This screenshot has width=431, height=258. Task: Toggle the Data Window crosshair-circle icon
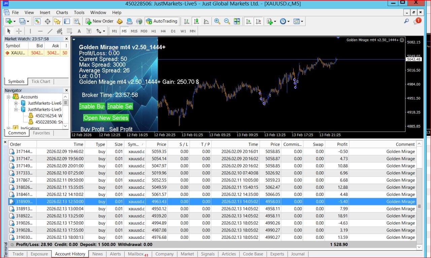(x=47, y=21)
